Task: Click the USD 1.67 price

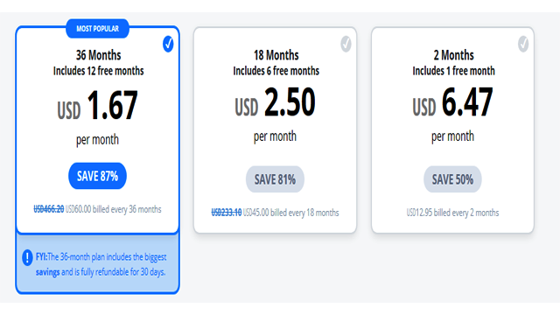Action: 97,106
